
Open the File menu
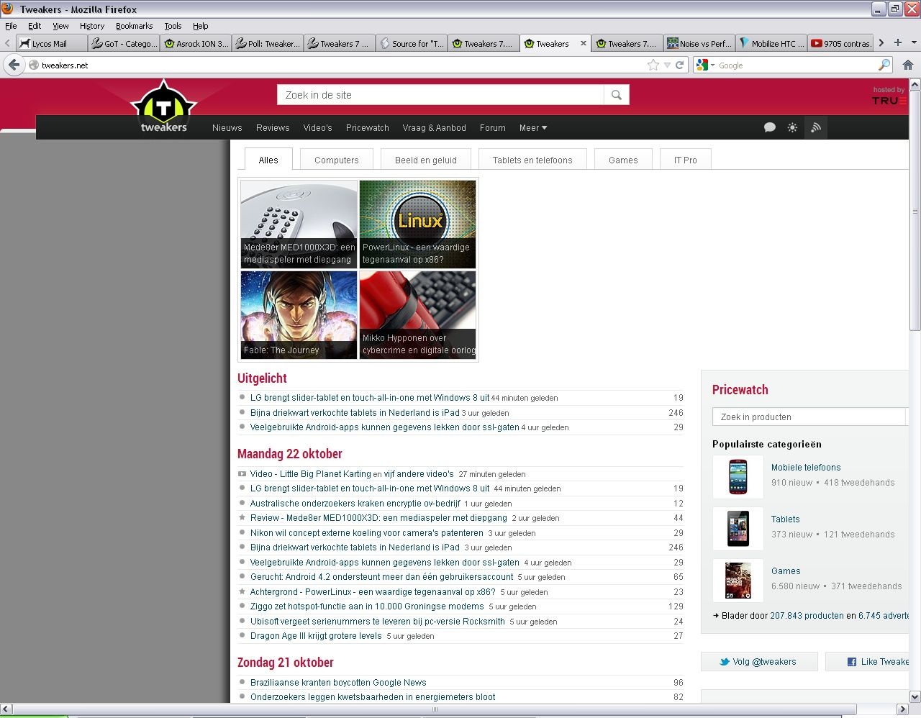click(x=11, y=26)
